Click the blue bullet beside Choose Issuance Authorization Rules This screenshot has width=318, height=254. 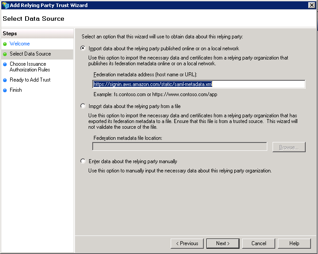[x=5, y=64]
